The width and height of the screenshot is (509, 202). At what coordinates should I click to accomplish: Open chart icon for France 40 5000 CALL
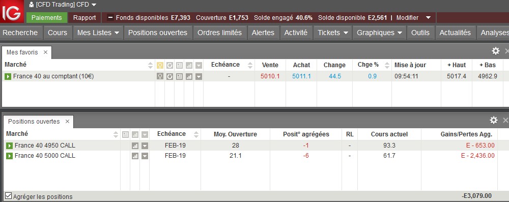click(x=135, y=156)
